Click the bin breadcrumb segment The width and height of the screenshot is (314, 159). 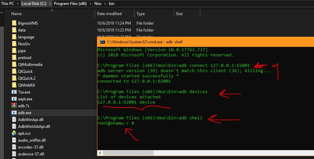[111, 3]
